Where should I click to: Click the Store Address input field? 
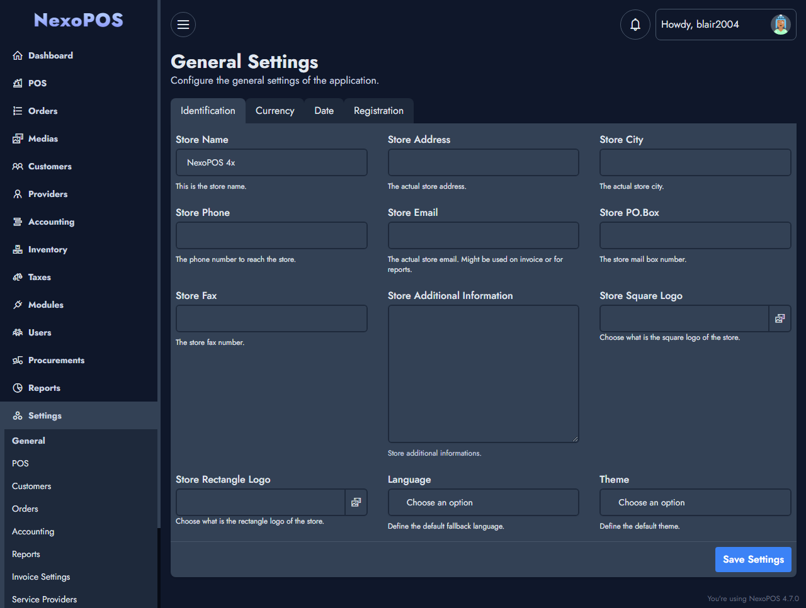point(483,162)
